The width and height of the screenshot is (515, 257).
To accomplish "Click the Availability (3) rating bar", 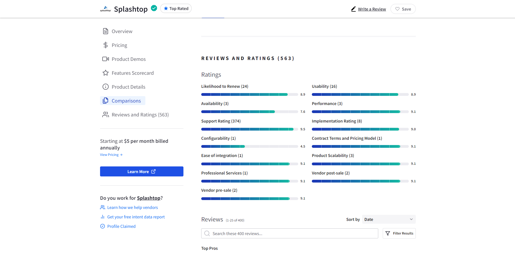I will 250,112.
